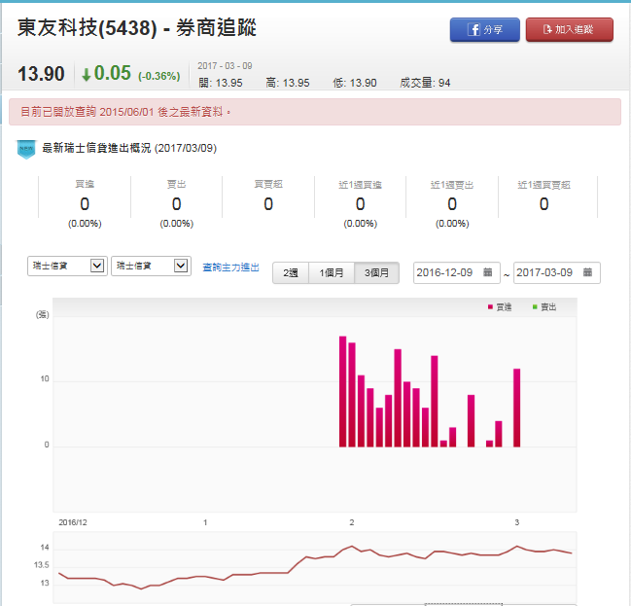Click the (-0.36%) percent change text
Image resolution: width=631 pixels, height=606 pixels.
click(159, 76)
